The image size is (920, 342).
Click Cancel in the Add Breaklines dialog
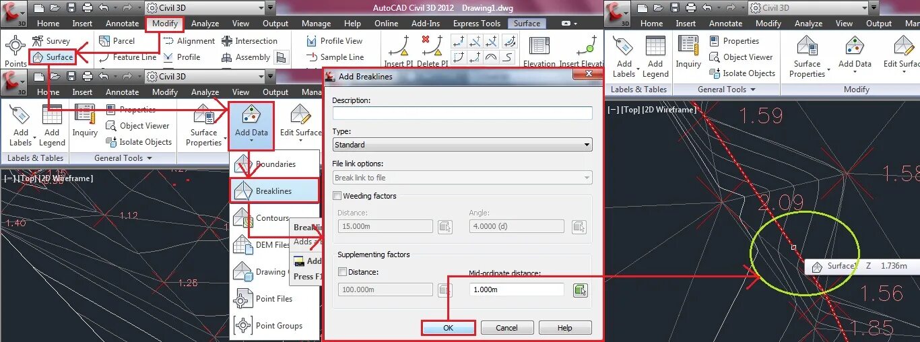[506, 328]
